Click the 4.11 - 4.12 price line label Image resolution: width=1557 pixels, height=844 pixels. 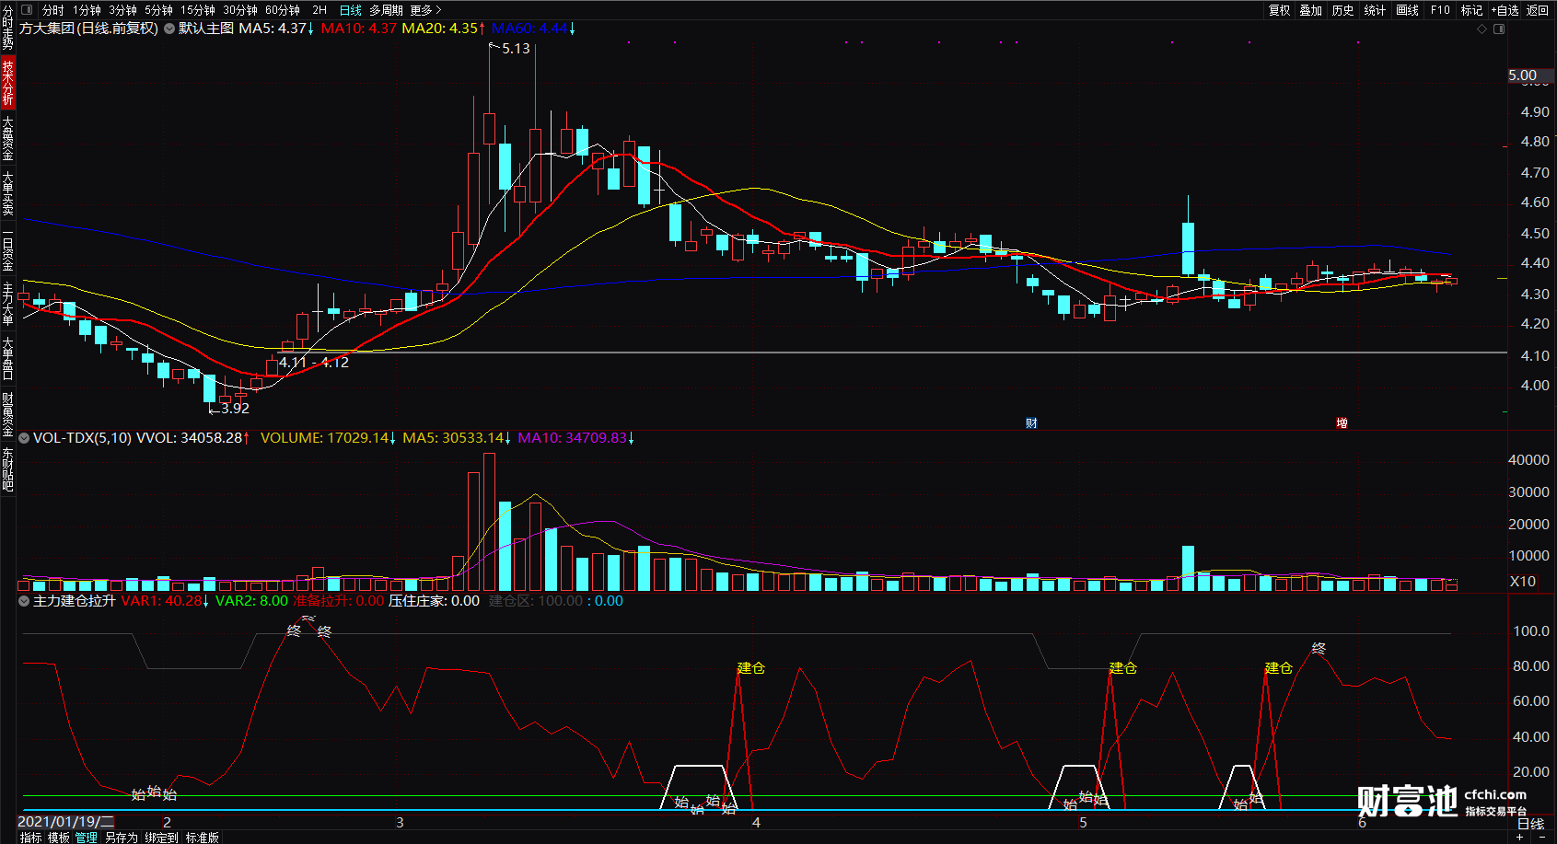point(314,363)
